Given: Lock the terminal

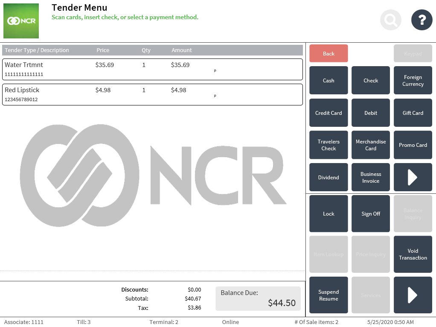Looking at the screenshot, I should [x=328, y=214].
